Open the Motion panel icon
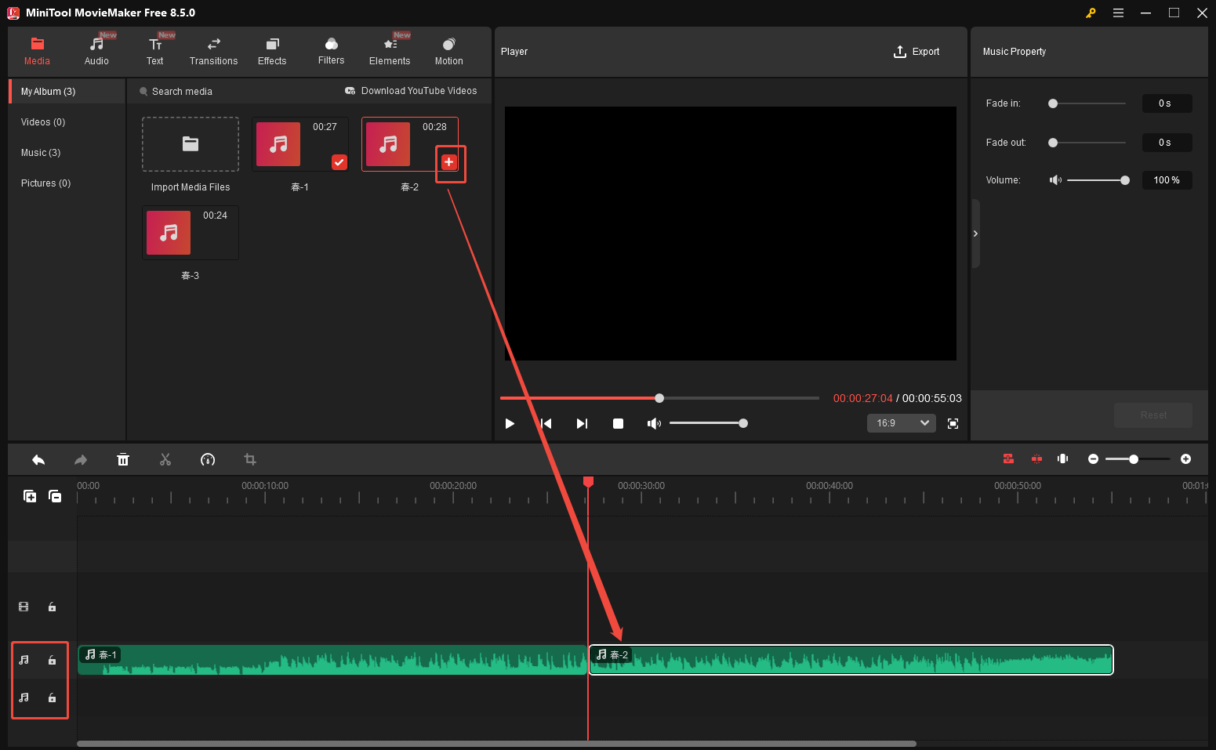This screenshot has width=1216, height=750. pos(448,49)
